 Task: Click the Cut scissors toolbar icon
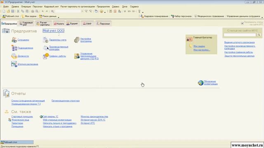pos(18,11)
